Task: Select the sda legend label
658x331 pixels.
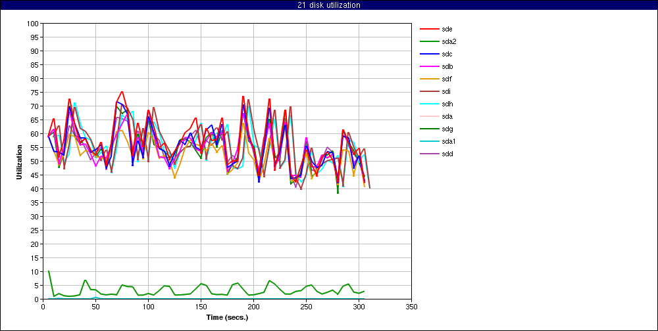Action: (447, 116)
